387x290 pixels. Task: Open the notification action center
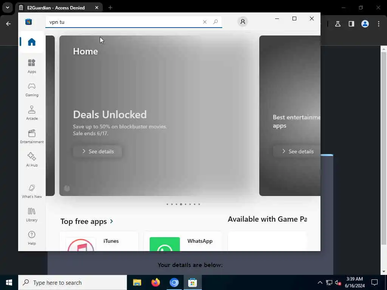(375, 282)
